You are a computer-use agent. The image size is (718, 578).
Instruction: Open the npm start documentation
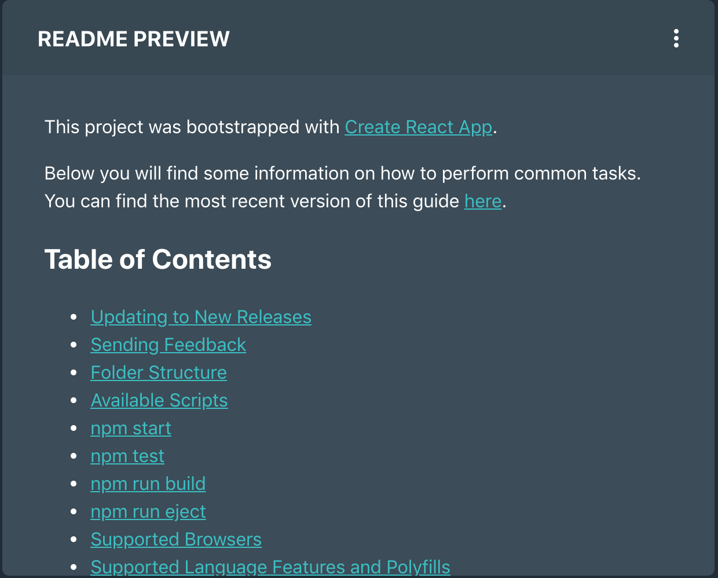coord(131,428)
